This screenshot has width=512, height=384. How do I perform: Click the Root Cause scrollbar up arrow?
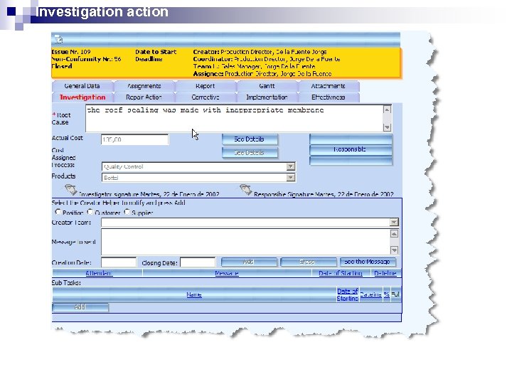pos(387,110)
